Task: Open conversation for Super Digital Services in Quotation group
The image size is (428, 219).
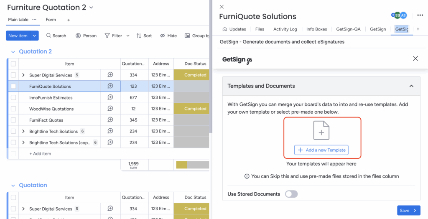Action: coord(110,209)
